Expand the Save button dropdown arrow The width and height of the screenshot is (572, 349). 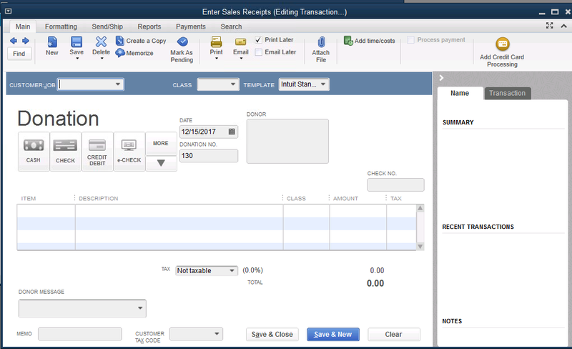pos(77,58)
